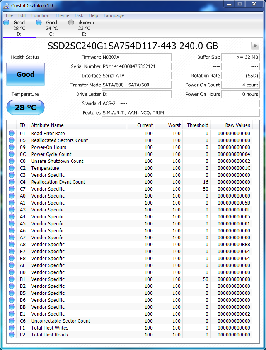Screen dimensions: 266x350
Task: Open the Function menu
Action: 40,15
